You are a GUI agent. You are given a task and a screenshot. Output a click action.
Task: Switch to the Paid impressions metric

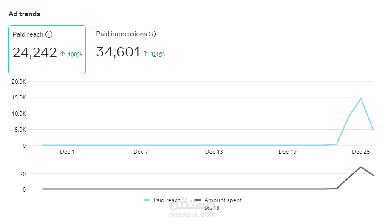121,34
